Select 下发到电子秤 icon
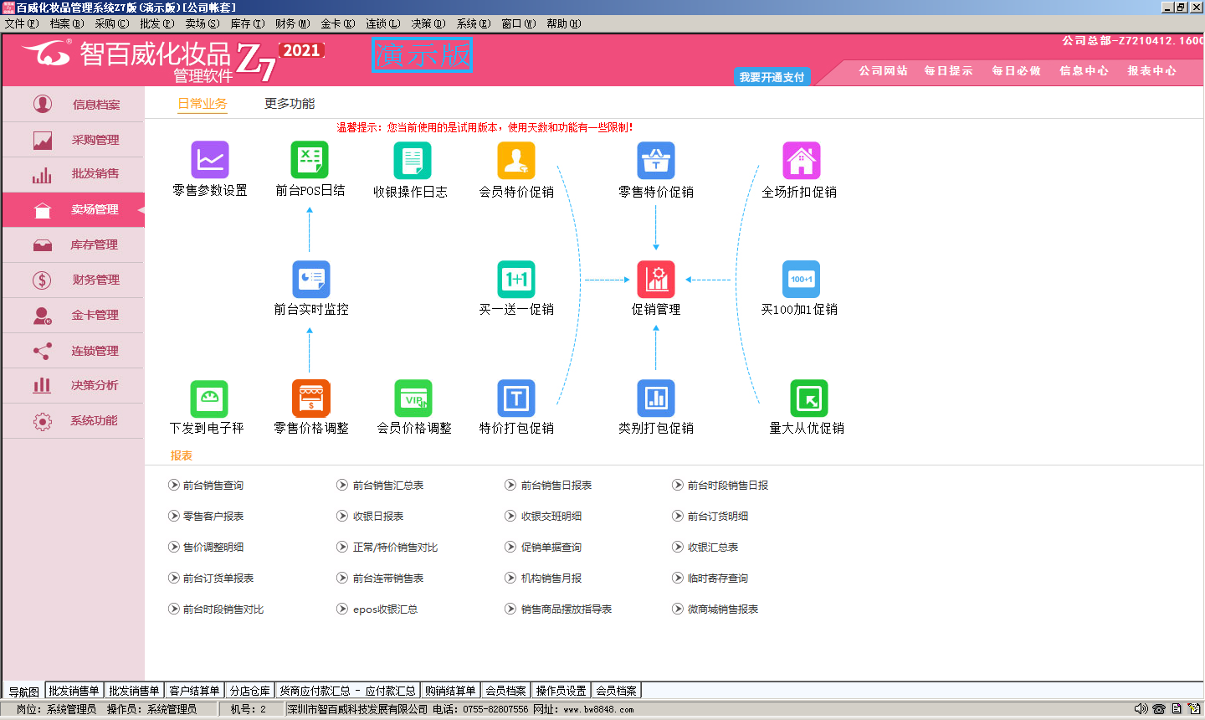 [208, 399]
